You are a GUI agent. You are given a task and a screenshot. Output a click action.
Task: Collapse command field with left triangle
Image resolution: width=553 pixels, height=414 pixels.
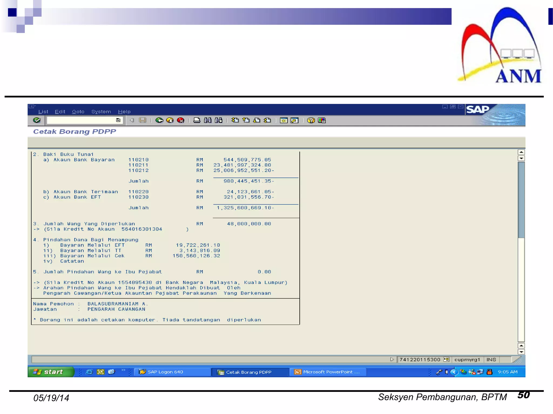click(132, 120)
